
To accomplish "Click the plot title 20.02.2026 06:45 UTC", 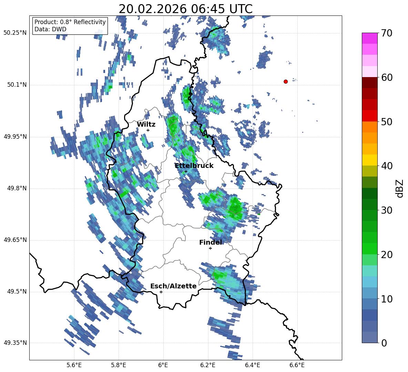I will pos(185,9).
